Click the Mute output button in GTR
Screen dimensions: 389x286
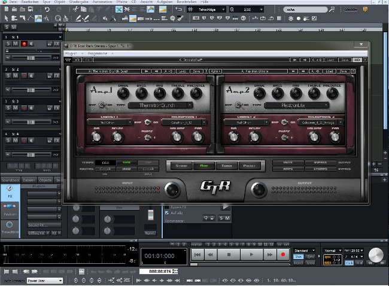point(288,163)
